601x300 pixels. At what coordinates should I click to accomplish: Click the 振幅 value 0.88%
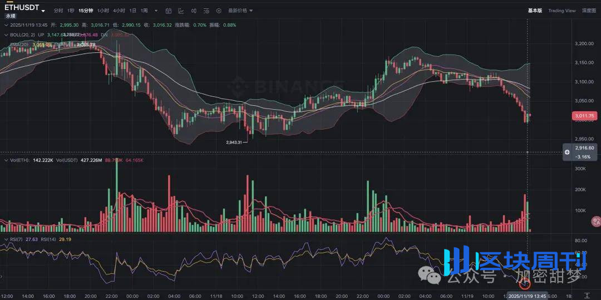(x=230, y=25)
